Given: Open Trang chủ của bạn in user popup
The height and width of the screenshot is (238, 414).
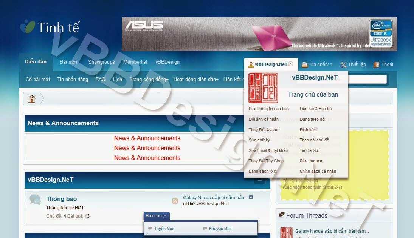Looking at the screenshot, I should [313, 94].
